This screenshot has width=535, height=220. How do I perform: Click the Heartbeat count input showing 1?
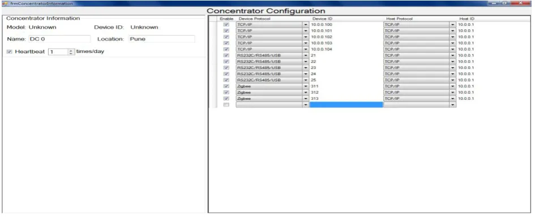(x=58, y=52)
